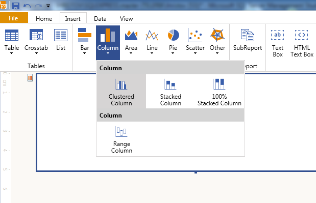316x203 pixels.
Task: Insert a SubReport
Action: pyautogui.click(x=248, y=40)
